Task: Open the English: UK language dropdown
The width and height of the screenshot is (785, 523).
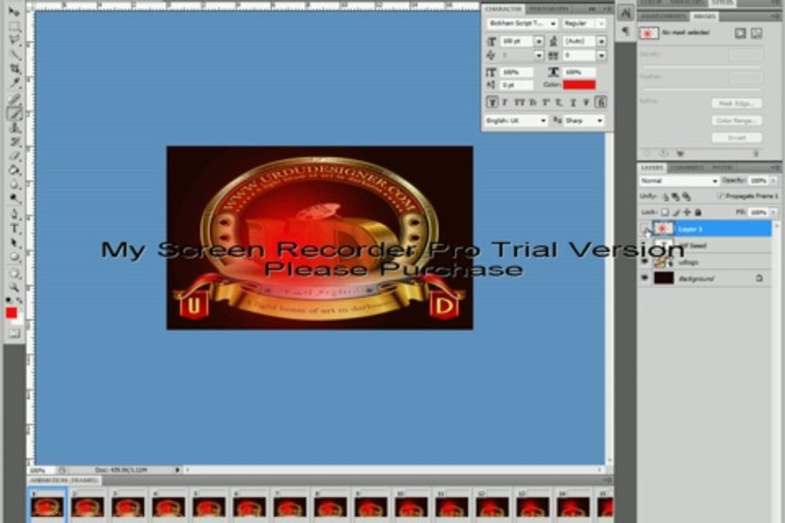Action: [x=515, y=121]
